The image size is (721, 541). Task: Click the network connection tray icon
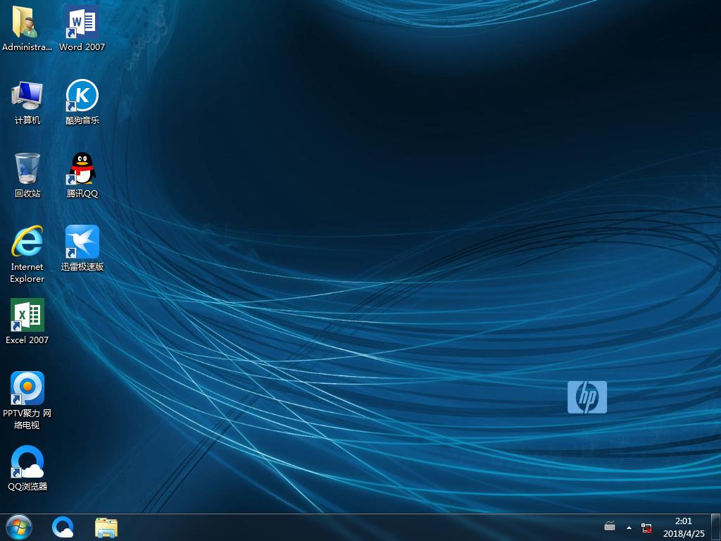pyautogui.click(x=646, y=527)
